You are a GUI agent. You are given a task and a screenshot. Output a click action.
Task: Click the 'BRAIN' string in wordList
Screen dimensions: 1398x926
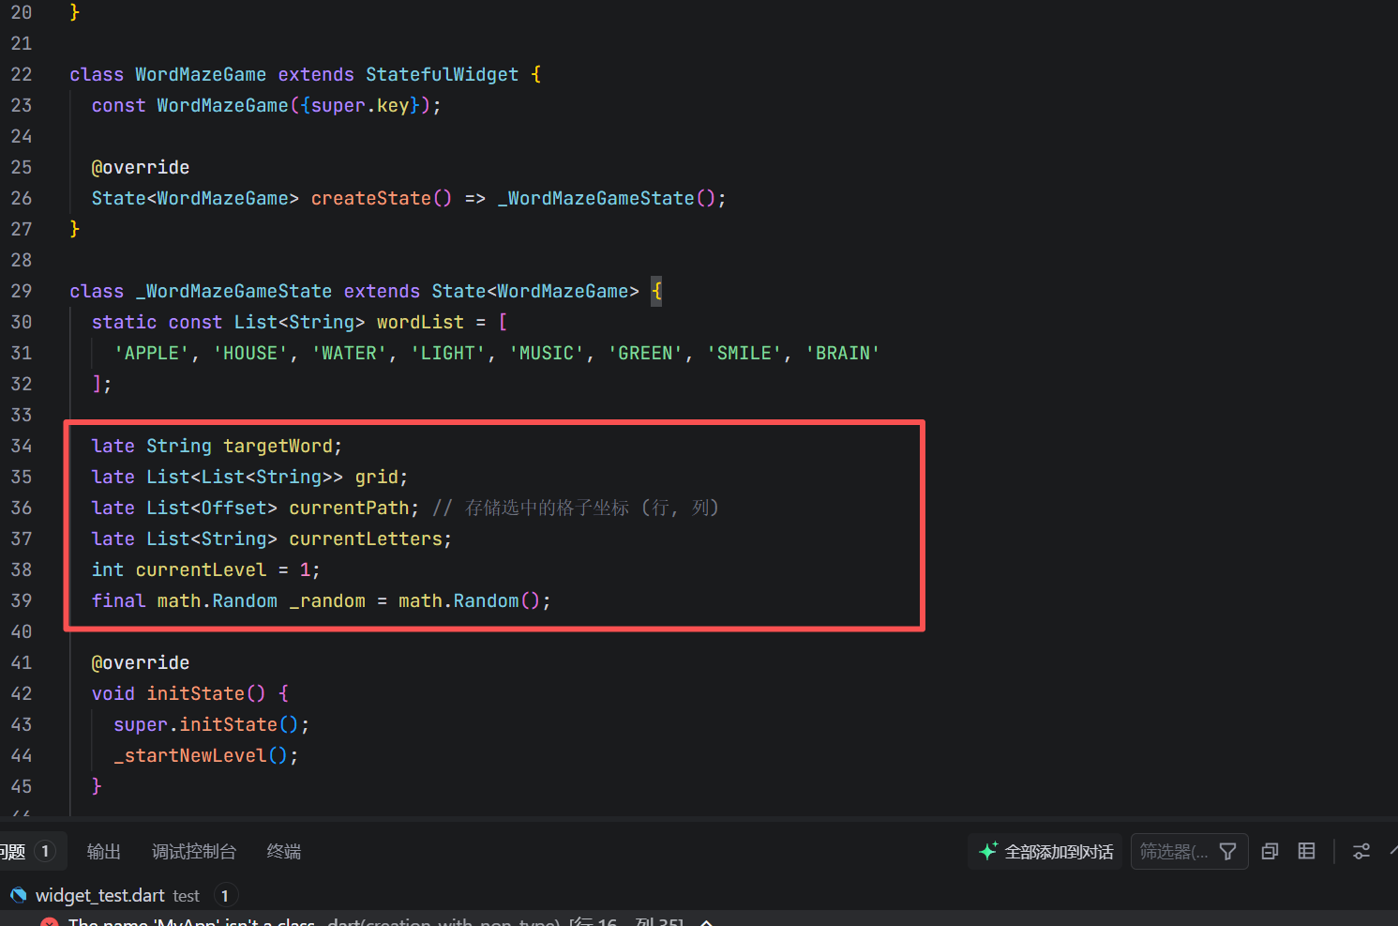[843, 353]
